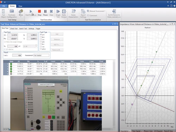Switch to the Search Test tab
The height and width of the screenshot is (132, 176).
(x=23, y=29)
